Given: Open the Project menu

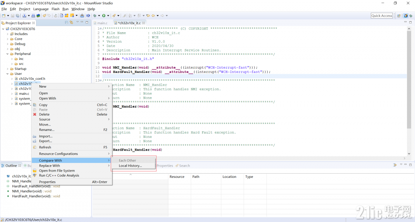Looking at the screenshot, I should (24, 9).
